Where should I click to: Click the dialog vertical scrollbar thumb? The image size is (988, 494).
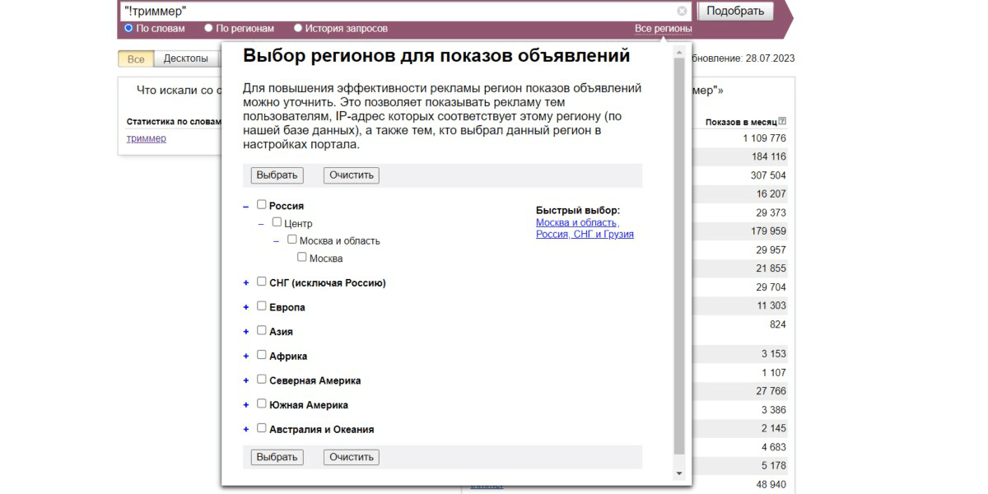(679, 256)
